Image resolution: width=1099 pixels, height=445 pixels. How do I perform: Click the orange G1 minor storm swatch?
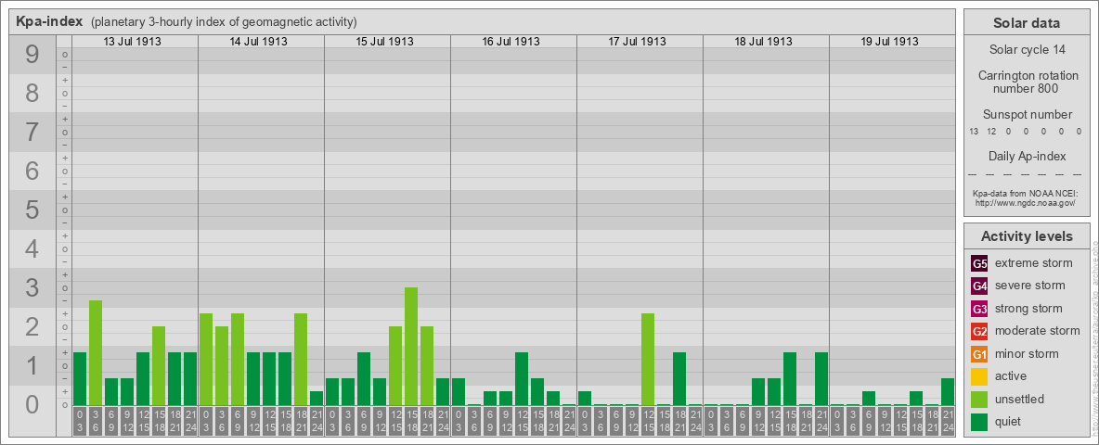tap(980, 354)
